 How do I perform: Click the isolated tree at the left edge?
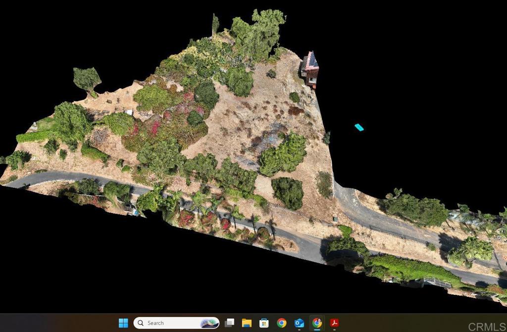pos(87,79)
